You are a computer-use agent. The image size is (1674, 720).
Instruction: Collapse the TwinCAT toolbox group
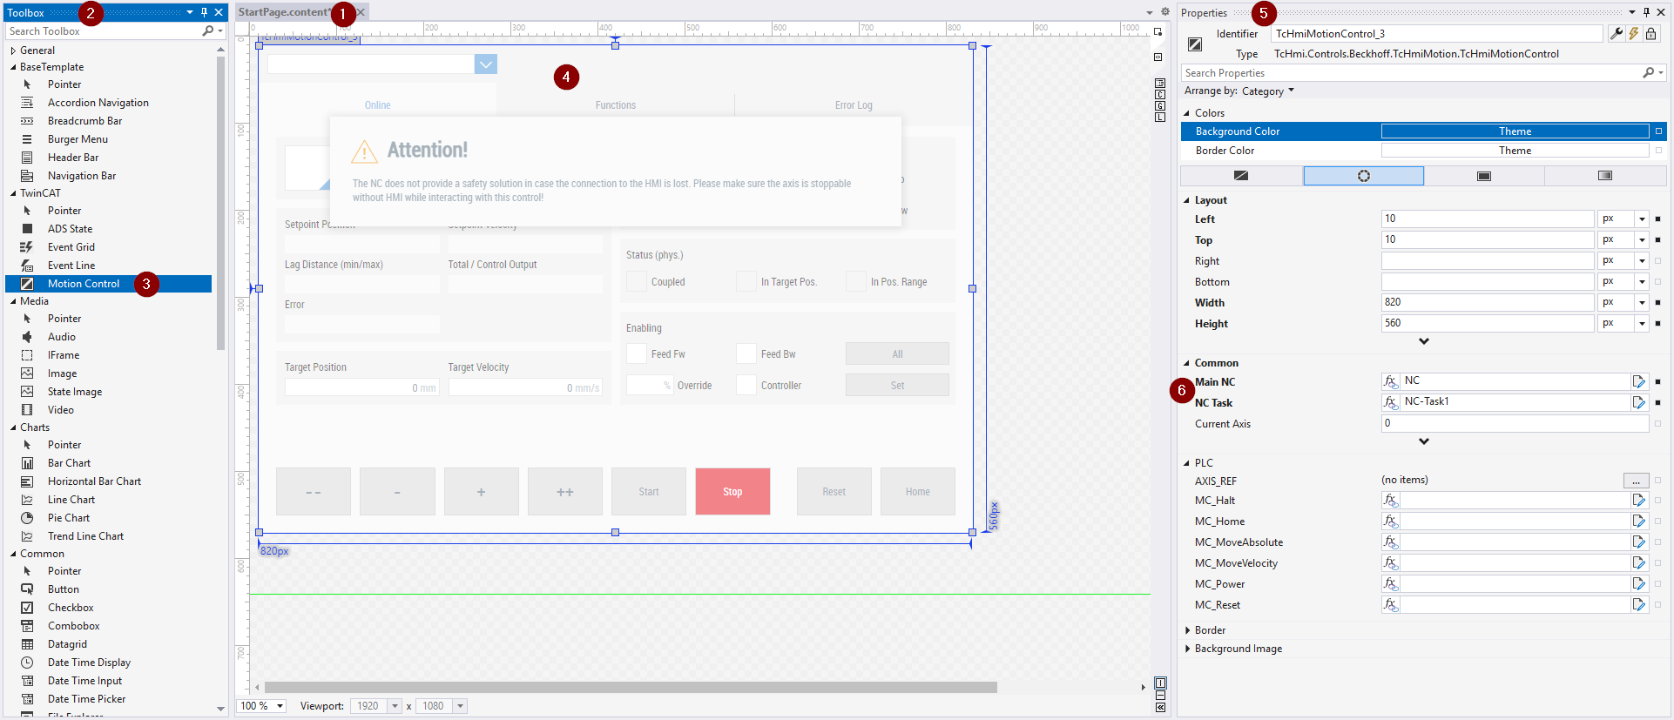13,193
